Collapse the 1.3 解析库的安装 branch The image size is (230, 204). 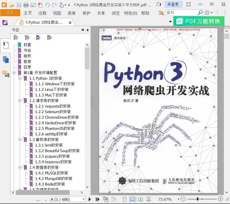click(x=20, y=139)
